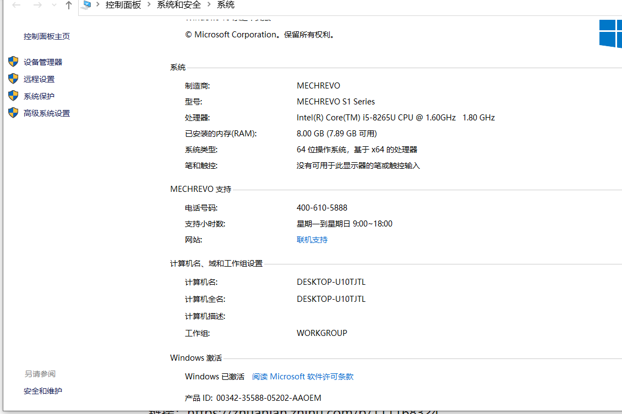Navigate back with the left arrow

(x=17, y=5)
